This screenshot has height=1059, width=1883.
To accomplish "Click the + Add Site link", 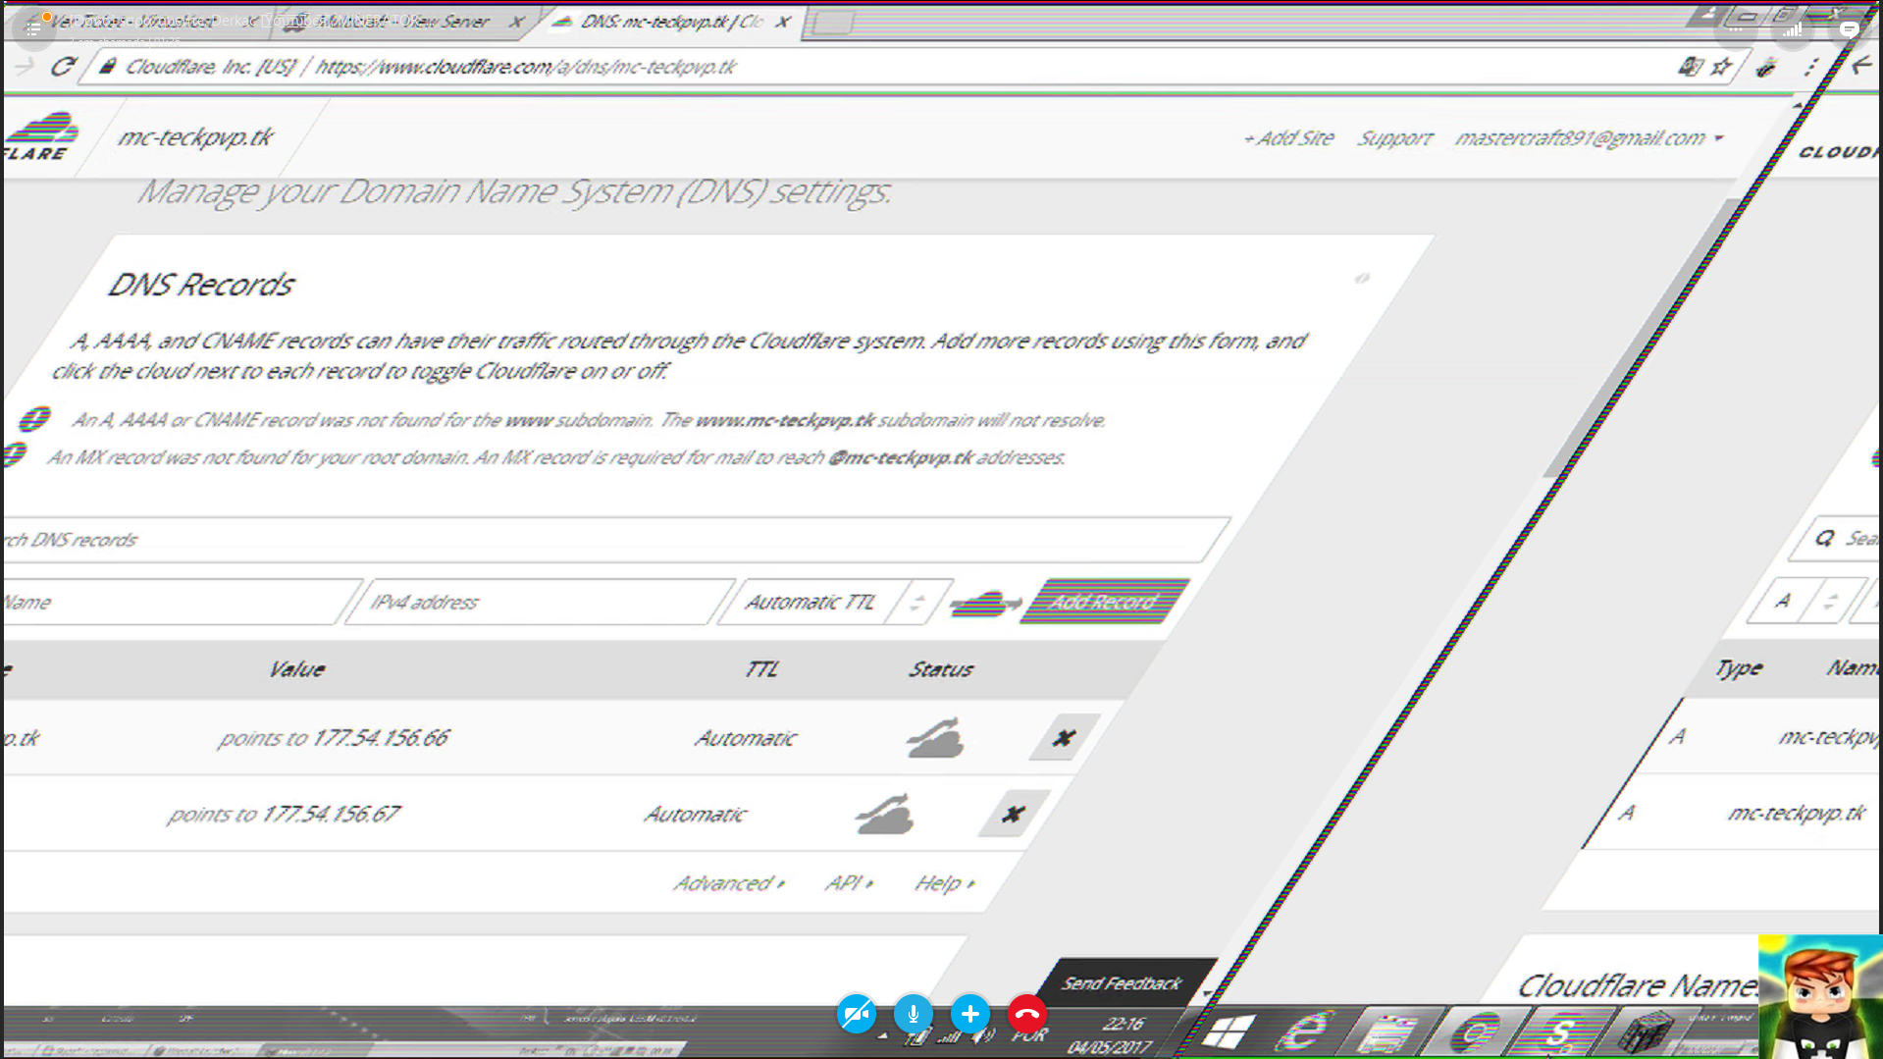I will tap(1288, 138).
